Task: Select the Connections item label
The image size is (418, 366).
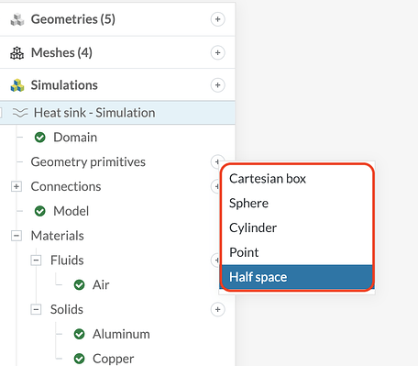Action: click(66, 186)
